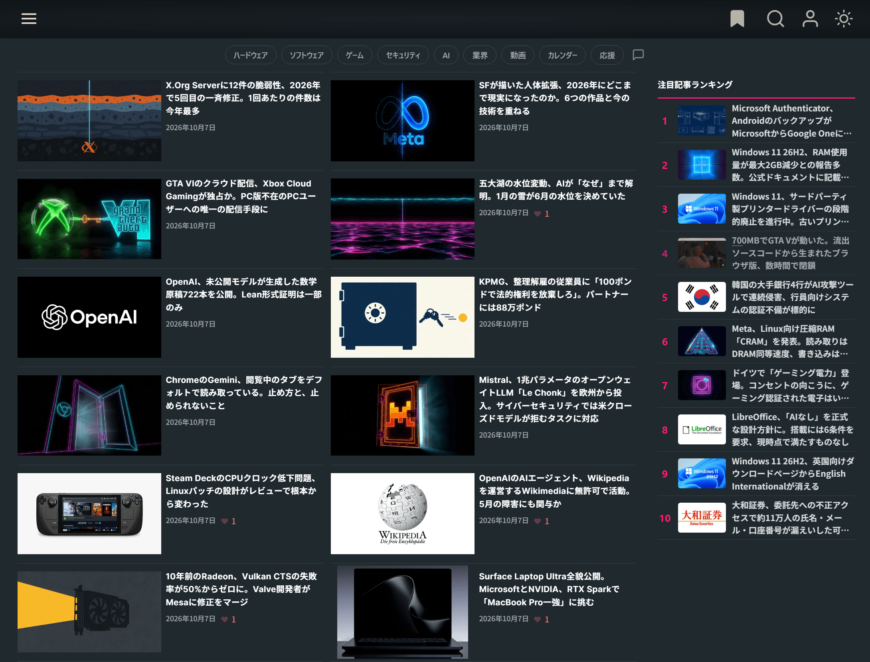
Task: Click the Steam Deck device thumbnail
Action: [89, 513]
